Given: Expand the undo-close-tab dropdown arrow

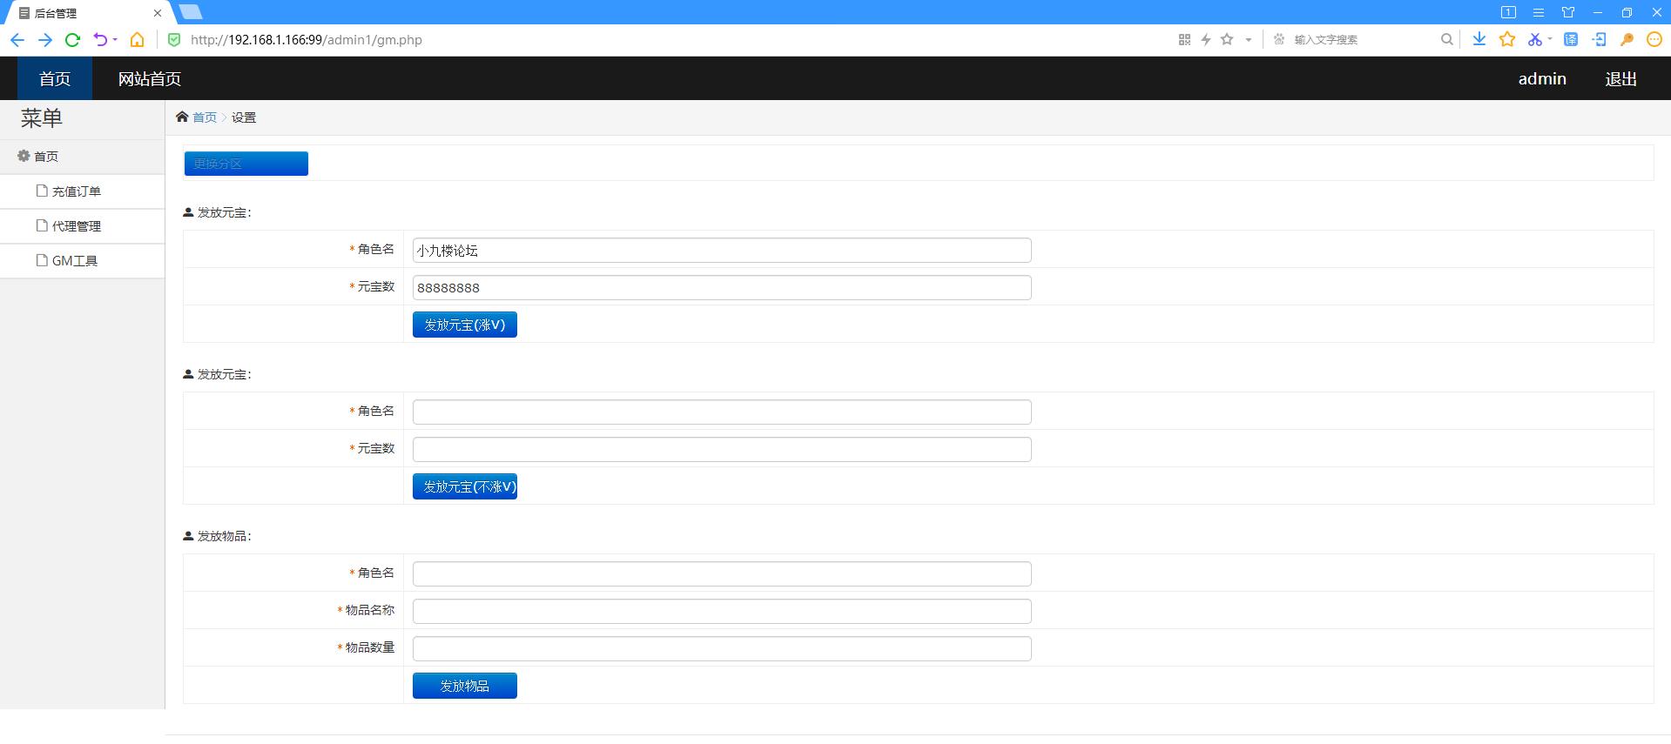Looking at the screenshot, I should (115, 40).
